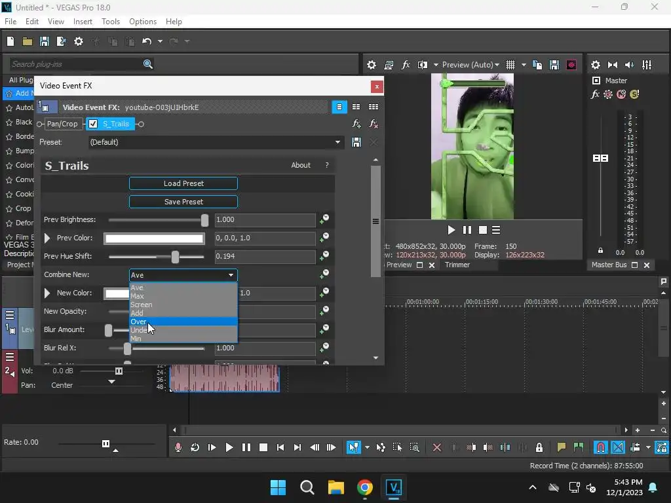Image resolution: width=671 pixels, height=503 pixels.
Task: Click the Prev Color white swatch
Action: (x=154, y=238)
